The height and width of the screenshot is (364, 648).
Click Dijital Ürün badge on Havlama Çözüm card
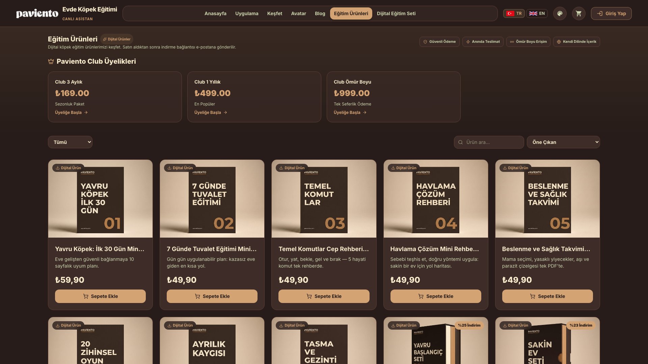[x=404, y=168]
